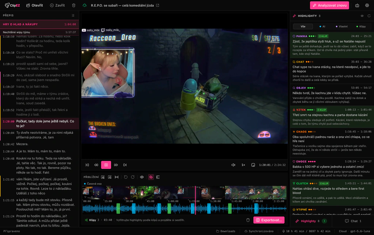Mute audio via speaker icon
This screenshot has height=235, width=374.
[x=233, y=165]
